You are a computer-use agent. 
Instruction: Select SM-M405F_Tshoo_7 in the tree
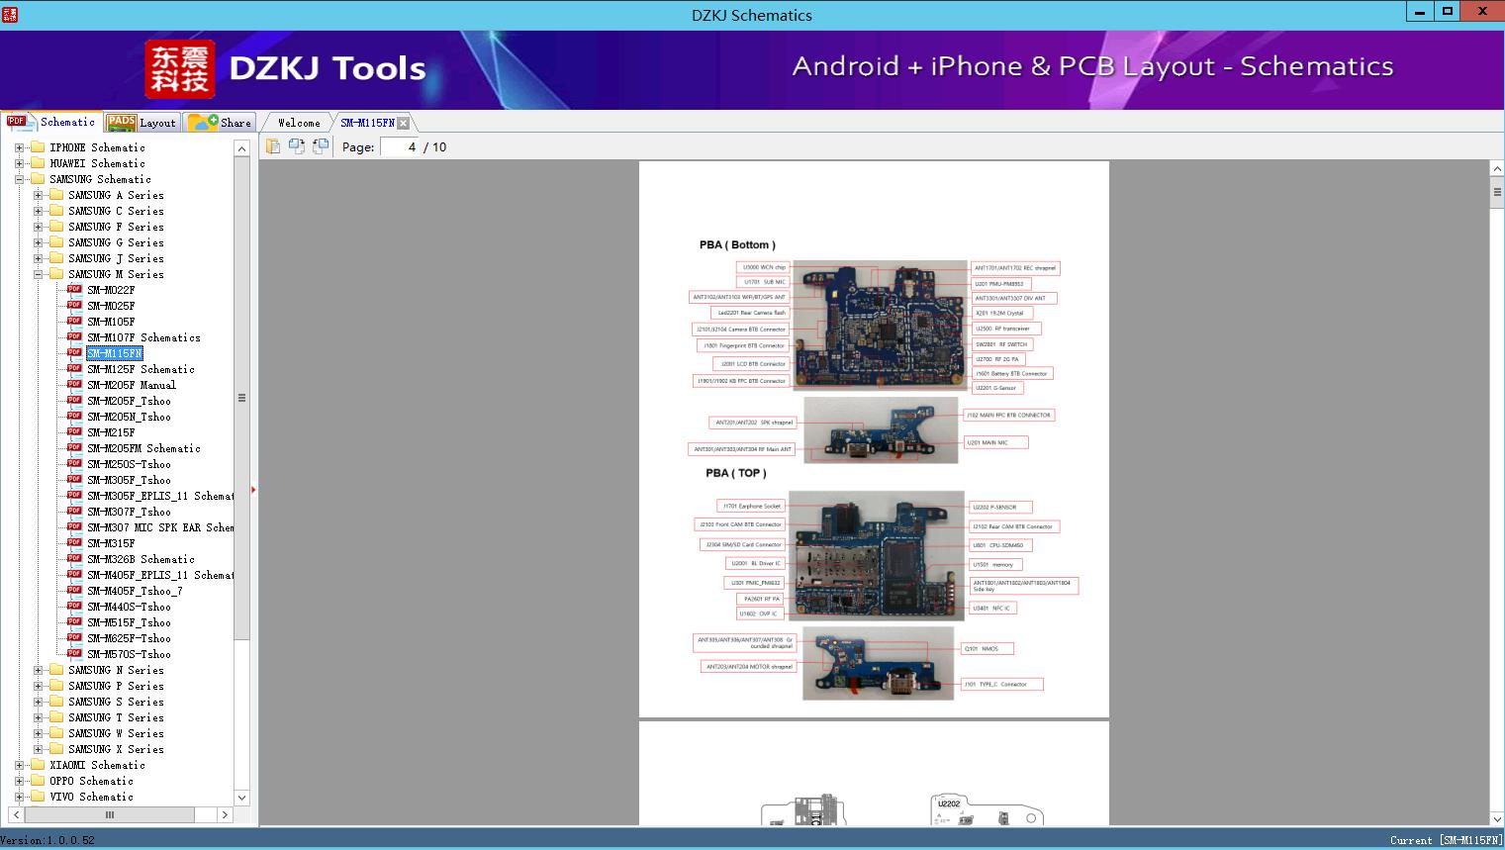tap(135, 591)
